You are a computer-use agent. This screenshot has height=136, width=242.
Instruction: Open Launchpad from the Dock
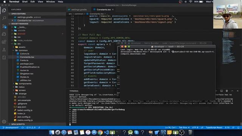[58, 132]
